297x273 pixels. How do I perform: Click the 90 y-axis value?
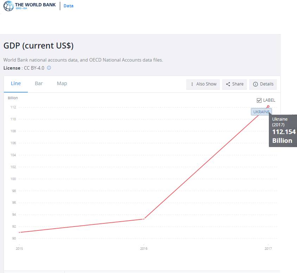click(x=14, y=239)
